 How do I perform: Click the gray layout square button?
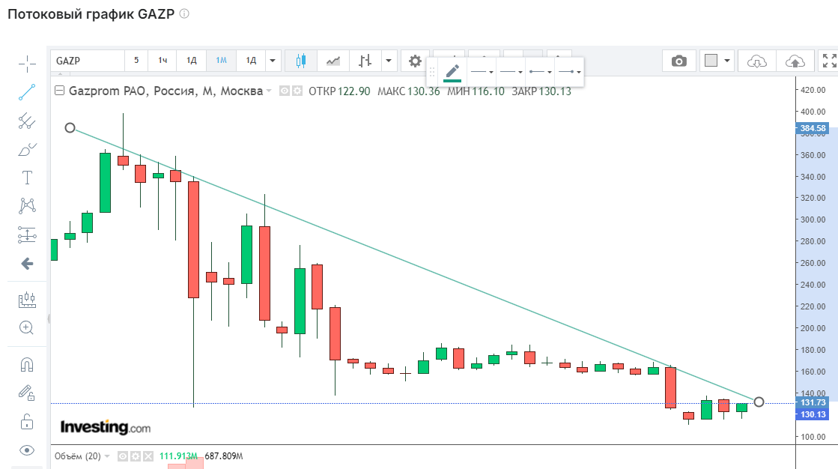click(711, 61)
